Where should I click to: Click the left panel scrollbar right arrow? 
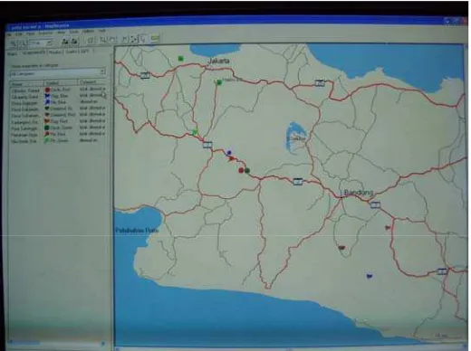tap(102, 343)
